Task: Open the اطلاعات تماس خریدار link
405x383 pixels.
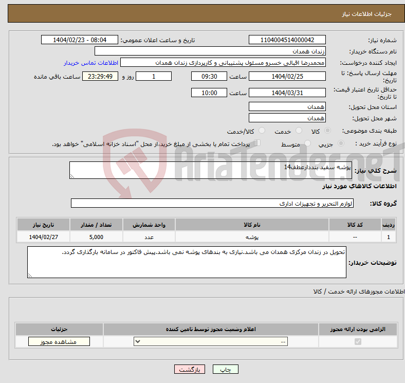Action: point(91,63)
